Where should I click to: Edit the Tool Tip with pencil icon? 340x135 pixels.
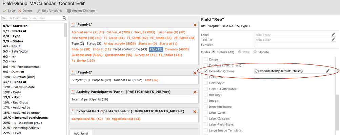(x=333, y=39)
